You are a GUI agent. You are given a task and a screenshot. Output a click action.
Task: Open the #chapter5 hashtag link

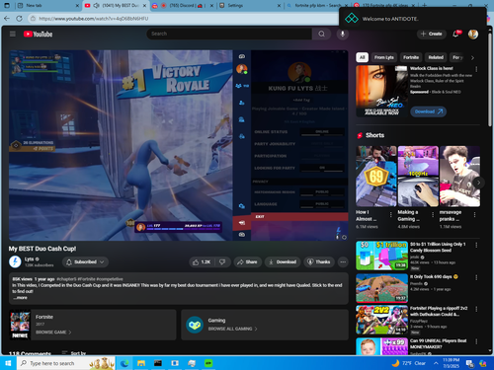click(x=66, y=279)
